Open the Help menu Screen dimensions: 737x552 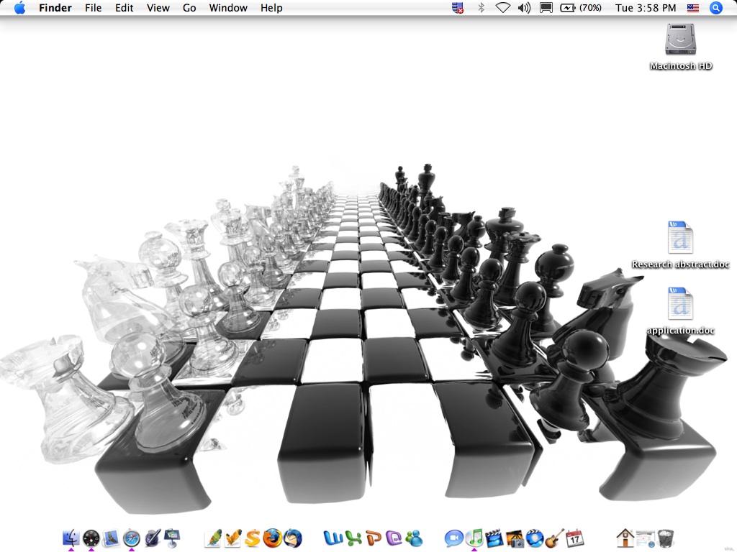[271, 7]
